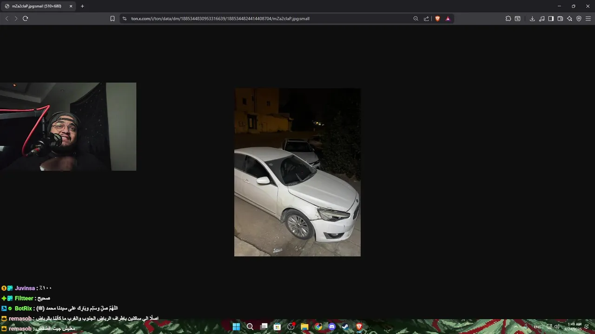Share this page via share icon
This screenshot has height=334, width=595.
tap(426, 19)
